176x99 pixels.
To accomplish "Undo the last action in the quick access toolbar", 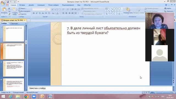I will point(10,2).
